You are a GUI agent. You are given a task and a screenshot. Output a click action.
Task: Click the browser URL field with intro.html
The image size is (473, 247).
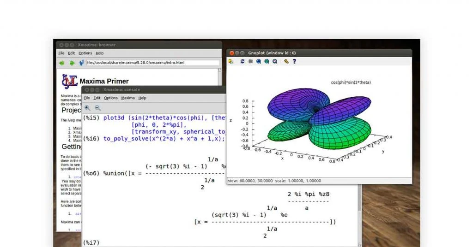[153, 63]
